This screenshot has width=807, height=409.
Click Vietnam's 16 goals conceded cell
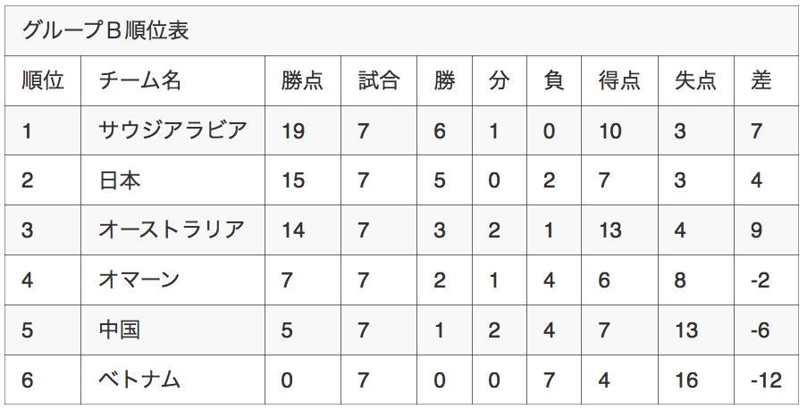tap(696, 380)
